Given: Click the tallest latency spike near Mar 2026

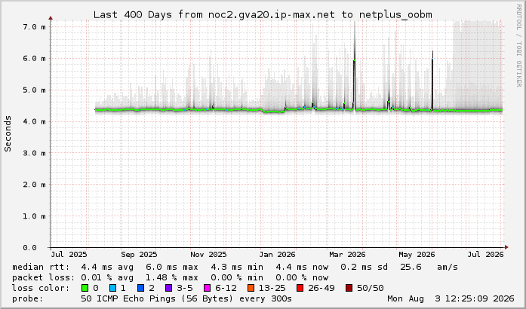Looking at the screenshot, I should pos(355,67).
